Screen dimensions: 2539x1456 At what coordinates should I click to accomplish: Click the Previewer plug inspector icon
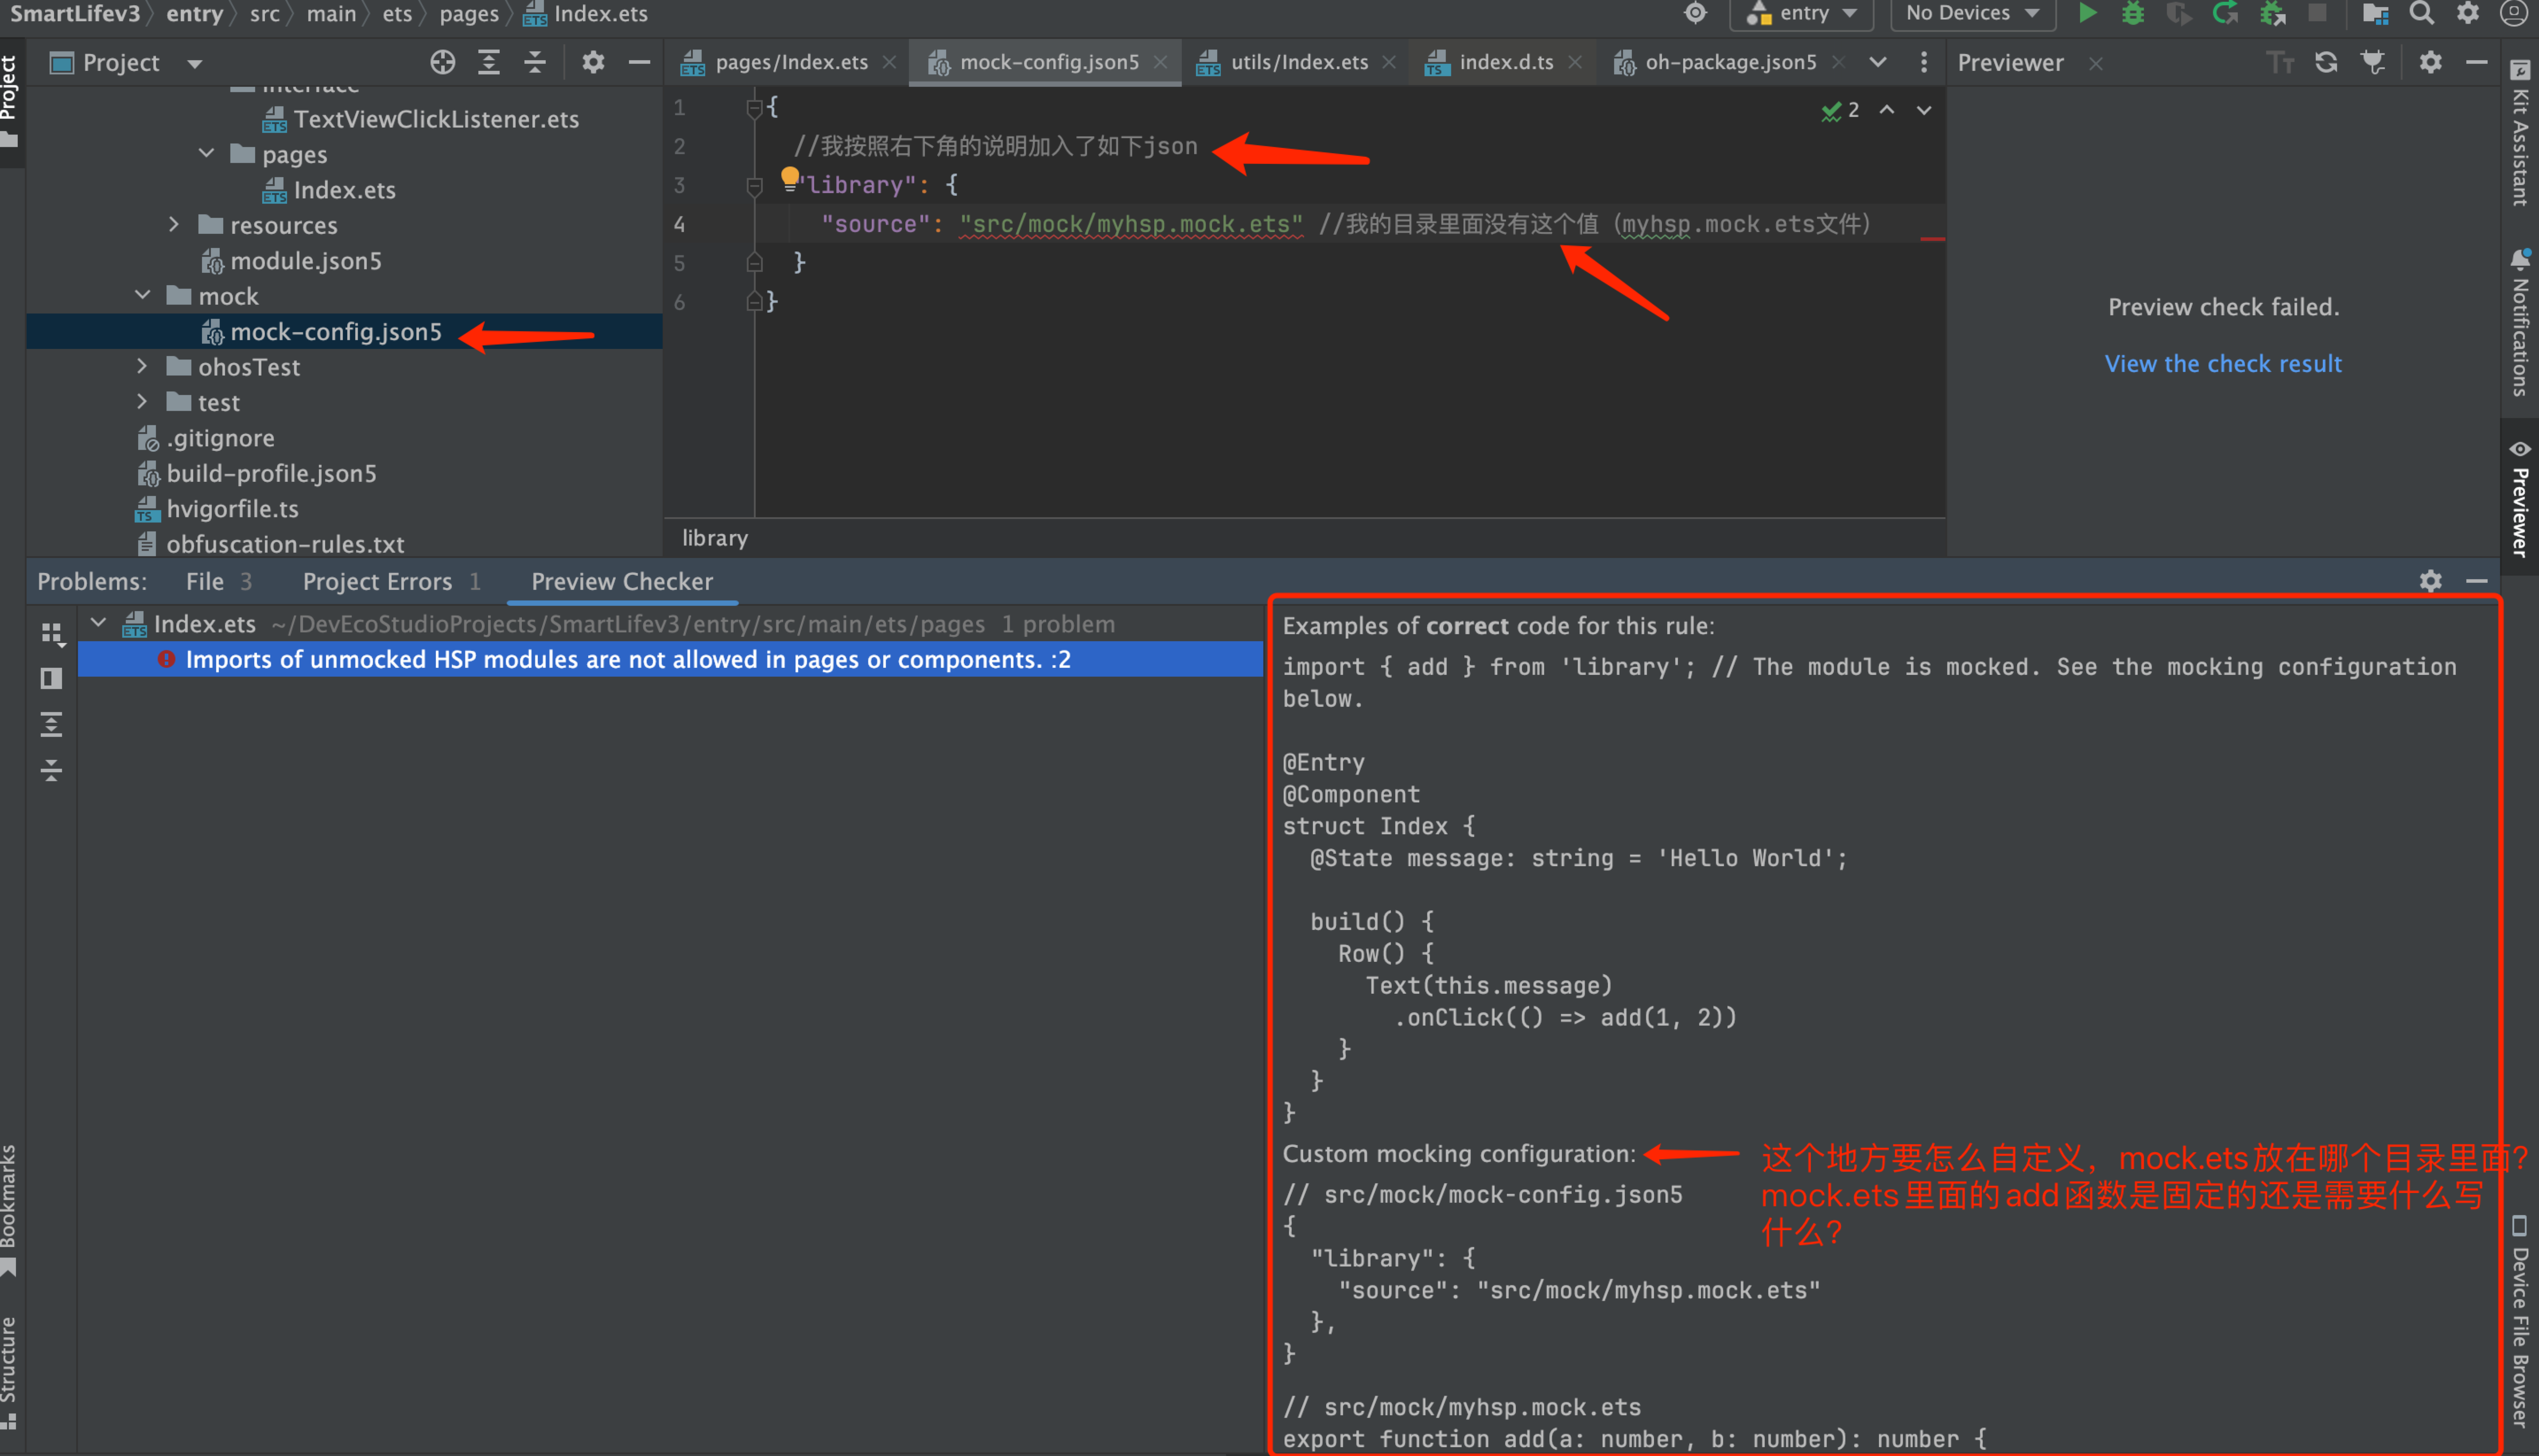point(2373,63)
